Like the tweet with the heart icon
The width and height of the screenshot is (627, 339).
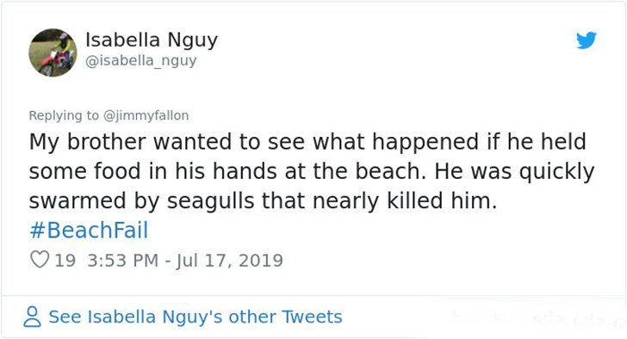pos(40,260)
